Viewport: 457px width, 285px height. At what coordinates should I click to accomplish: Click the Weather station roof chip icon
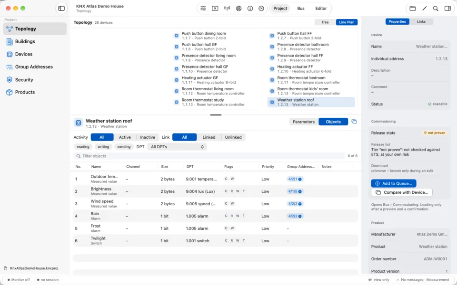pyautogui.click(x=79, y=123)
